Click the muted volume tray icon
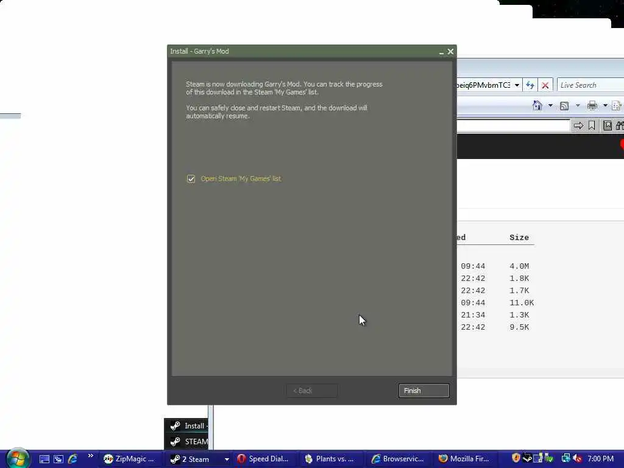Image resolution: width=624 pixels, height=468 pixels. point(577,458)
